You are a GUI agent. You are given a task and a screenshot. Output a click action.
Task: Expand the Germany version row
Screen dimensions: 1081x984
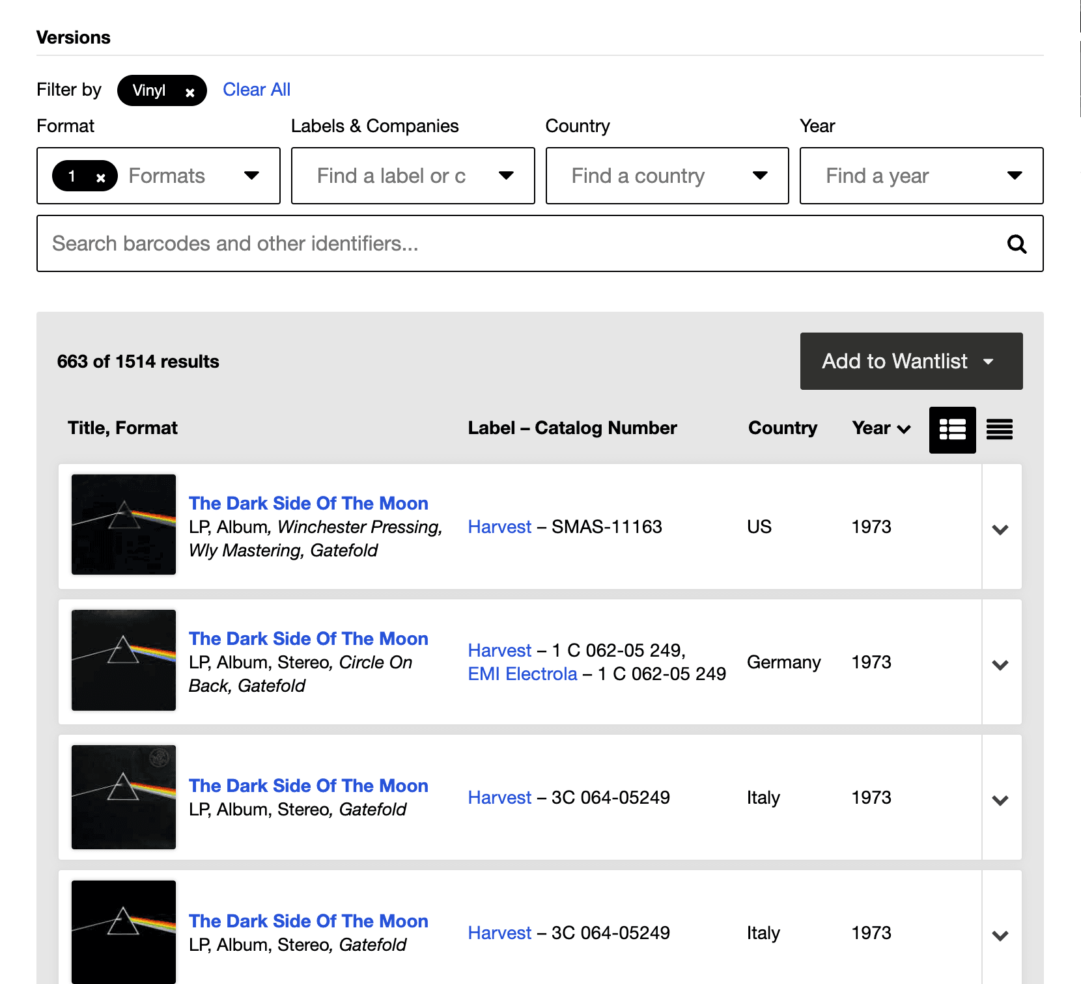pos(1000,664)
